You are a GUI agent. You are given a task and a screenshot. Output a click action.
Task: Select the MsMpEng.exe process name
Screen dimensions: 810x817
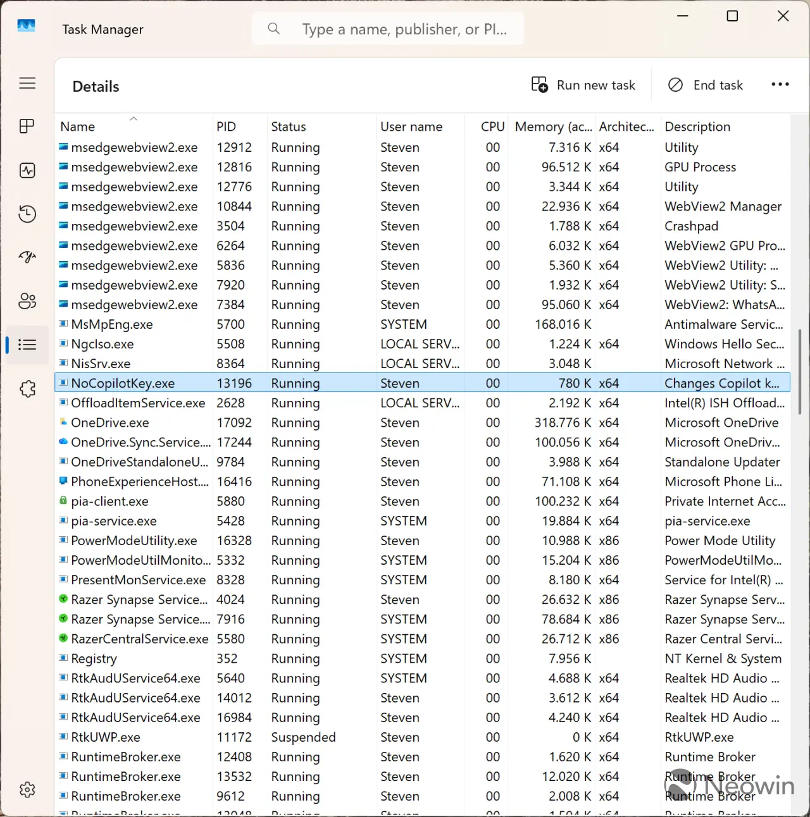[x=112, y=324]
